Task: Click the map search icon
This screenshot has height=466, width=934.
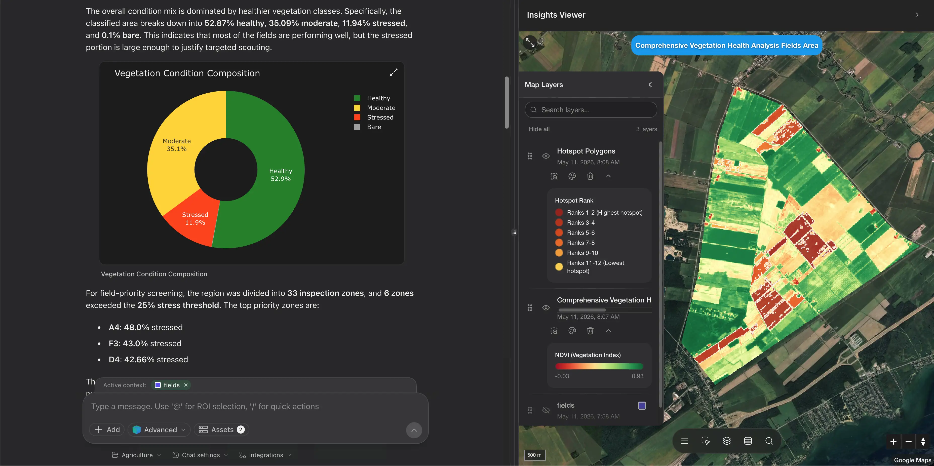Action: 769,441
